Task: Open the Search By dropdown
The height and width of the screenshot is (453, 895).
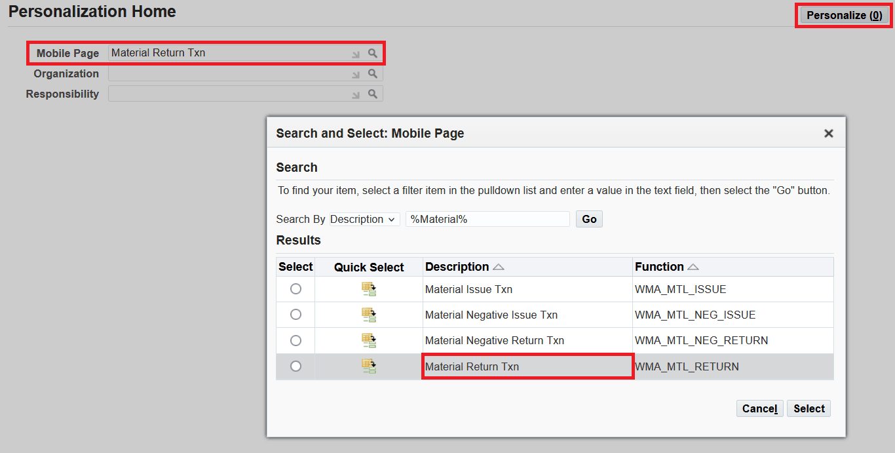Action: tap(364, 219)
